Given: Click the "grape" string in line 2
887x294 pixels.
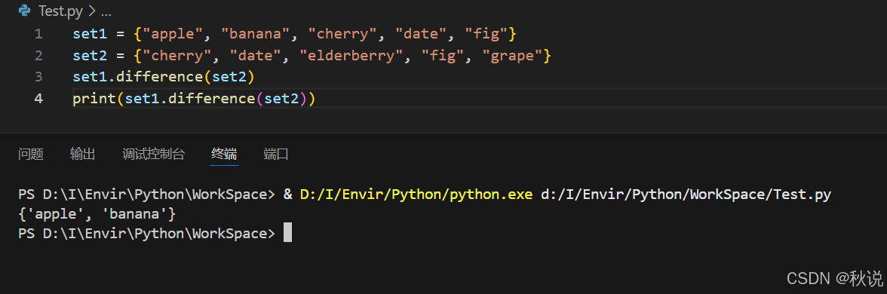Looking at the screenshot, I should click(x=513, y=56).
